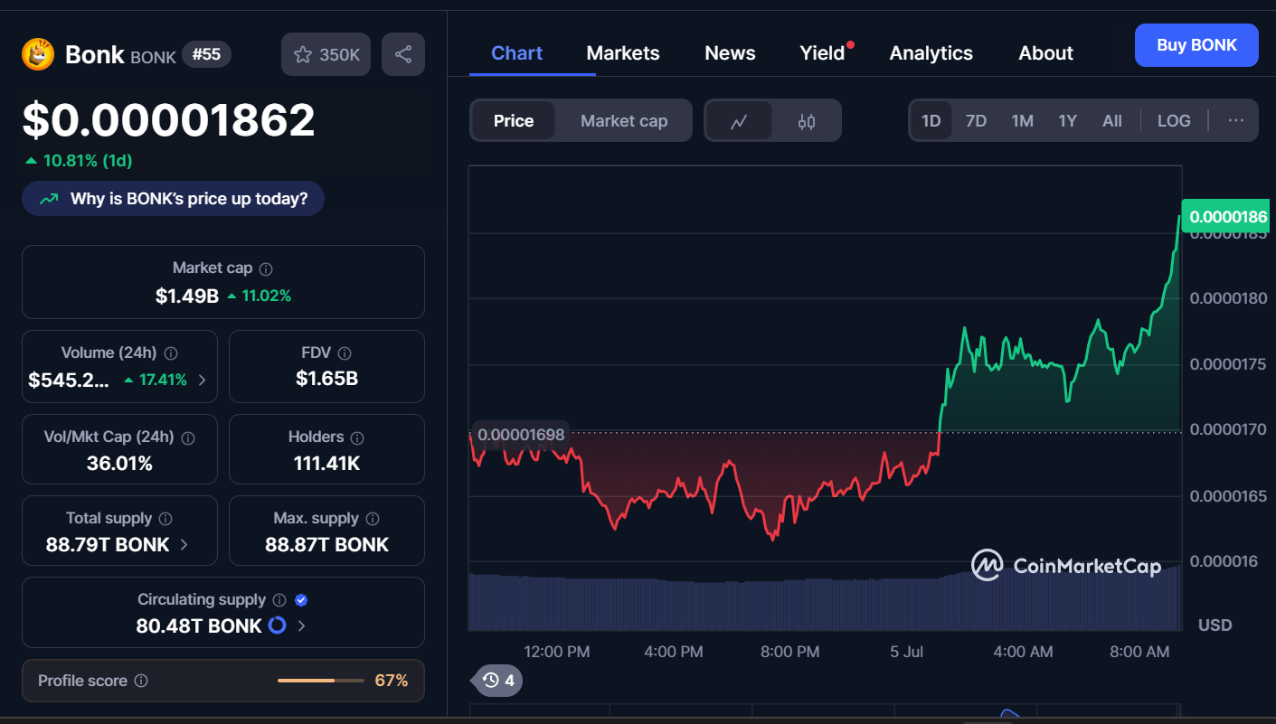Click the info icon next to FDV

coord(345,353)
